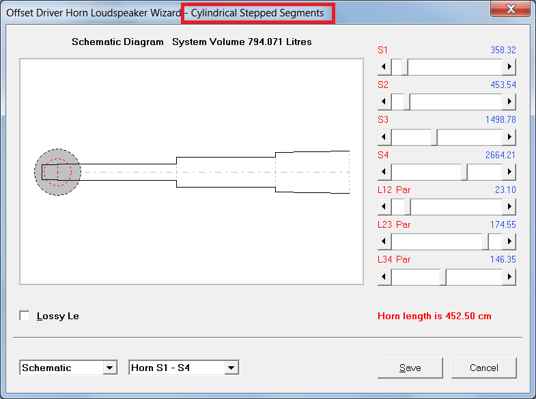The image size is (536, 399).
Task: Click the S1 value 358.32
Action: tap(503, 50)
